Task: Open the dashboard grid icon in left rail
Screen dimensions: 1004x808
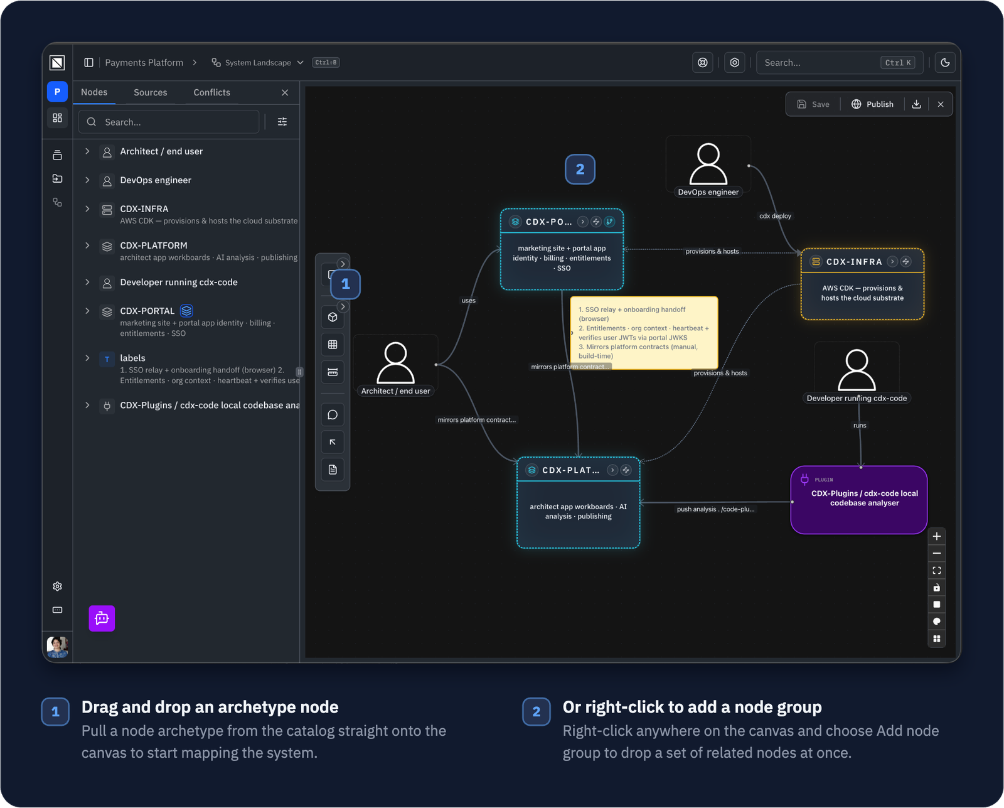Action: 57,118
